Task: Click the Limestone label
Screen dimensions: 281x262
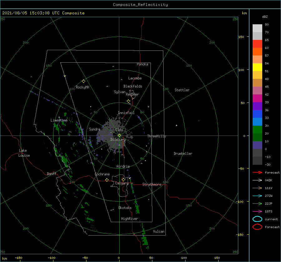Action: (59, 120)
